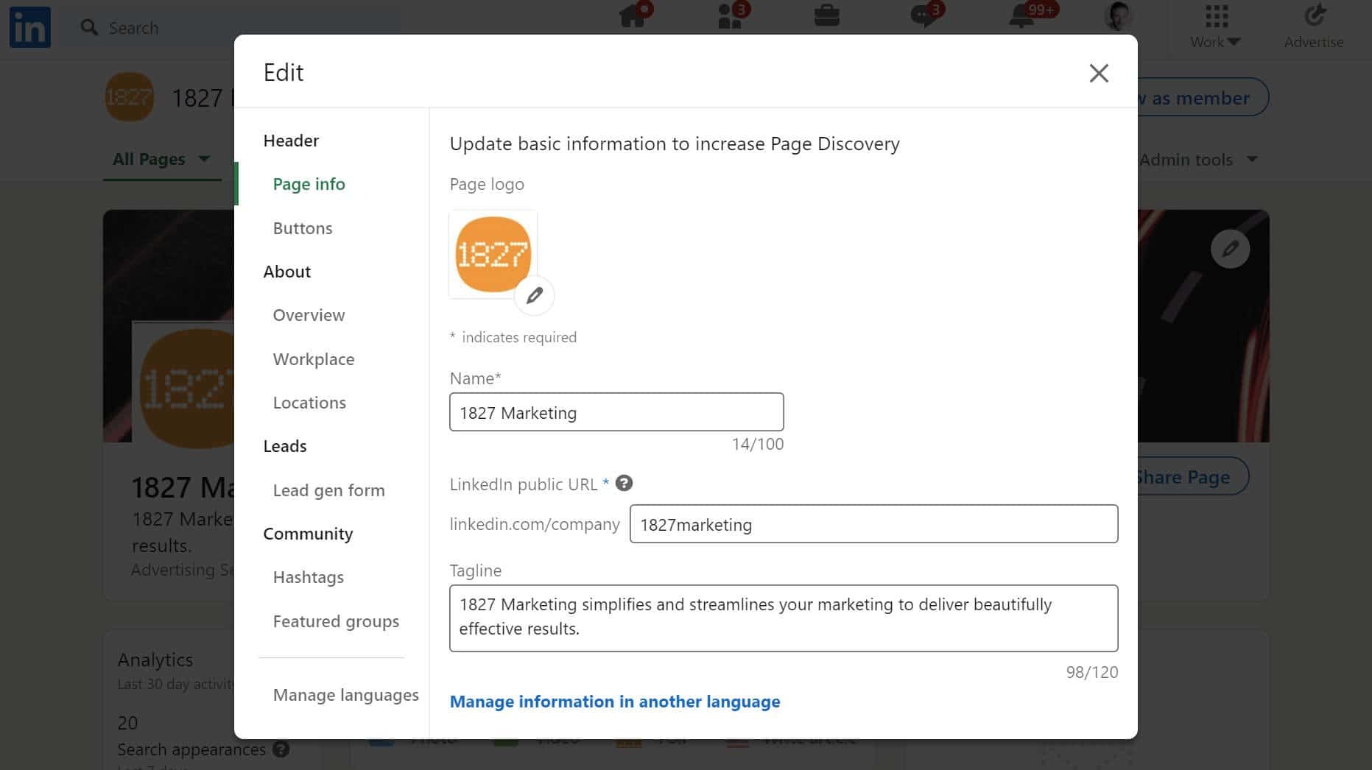The image size is (1372, 770).
Task: Click the Analytics heading in background page
Action: [x=155, y=660]
